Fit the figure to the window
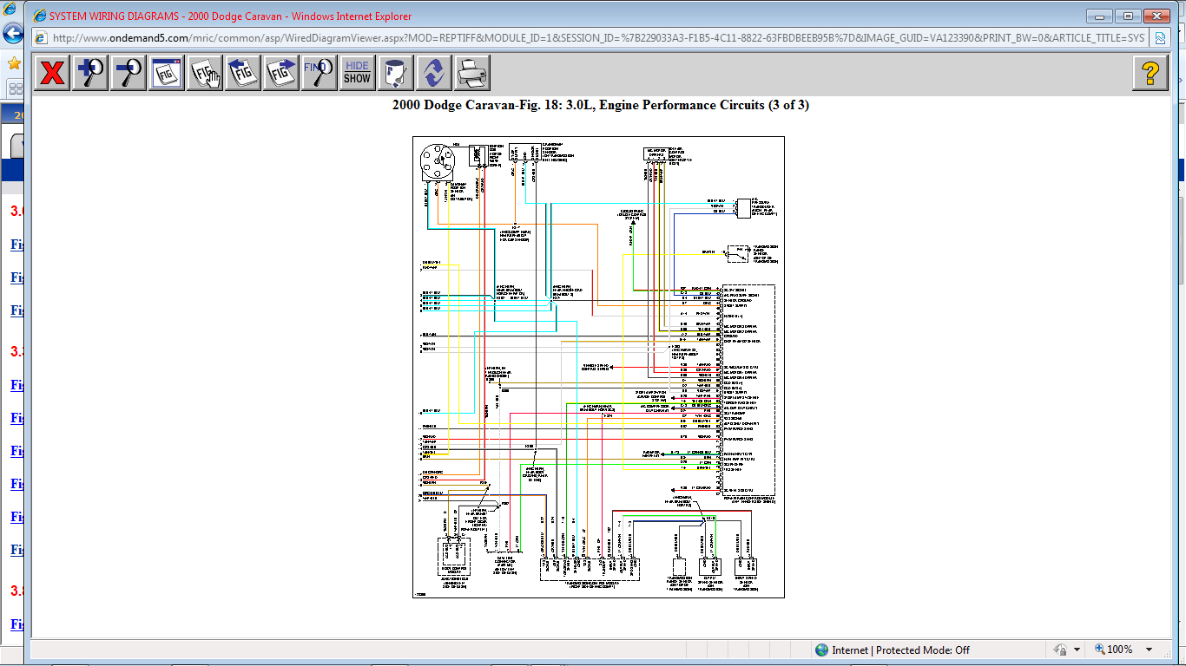 click(x=167, y=73)
